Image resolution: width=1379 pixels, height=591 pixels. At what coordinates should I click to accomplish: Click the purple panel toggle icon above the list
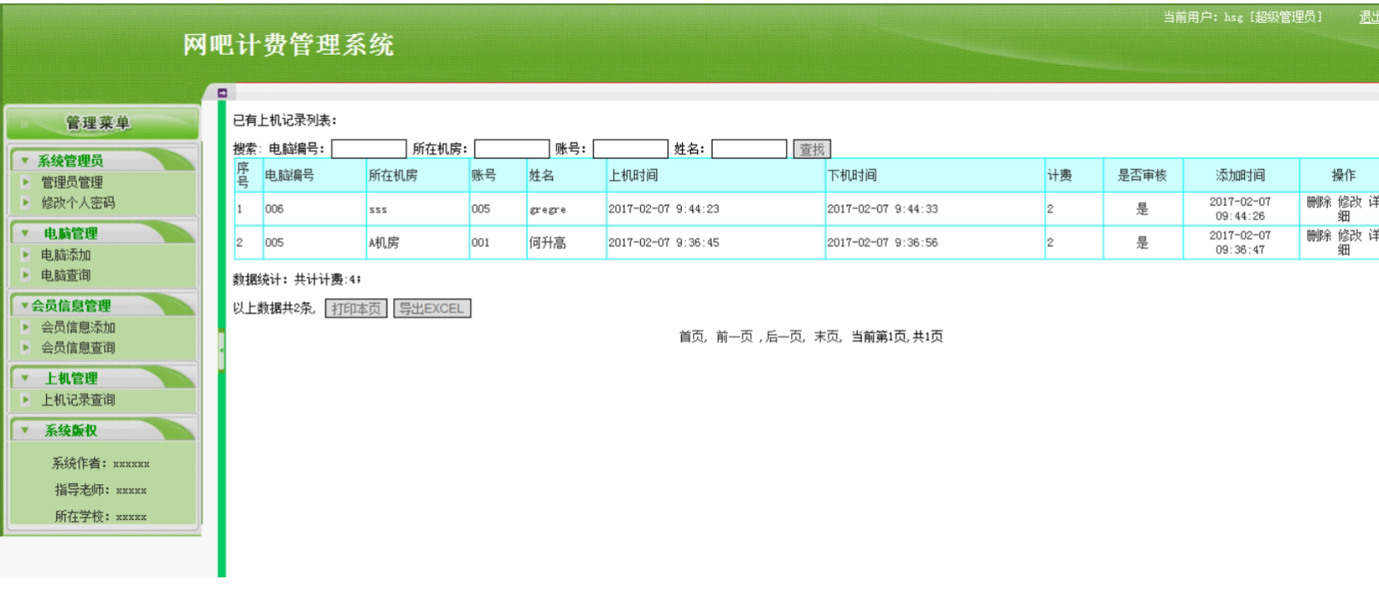pos(221,92)
